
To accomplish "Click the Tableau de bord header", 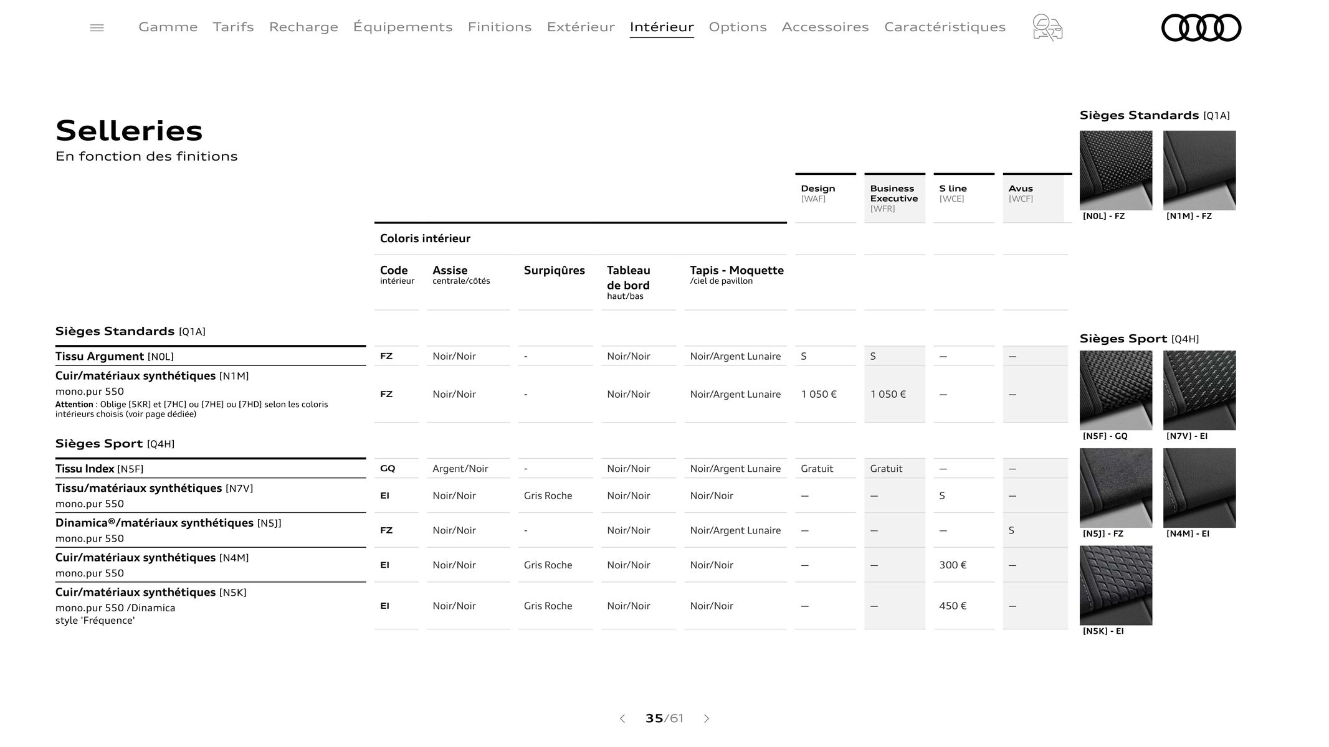I will (x=629, y=282).
